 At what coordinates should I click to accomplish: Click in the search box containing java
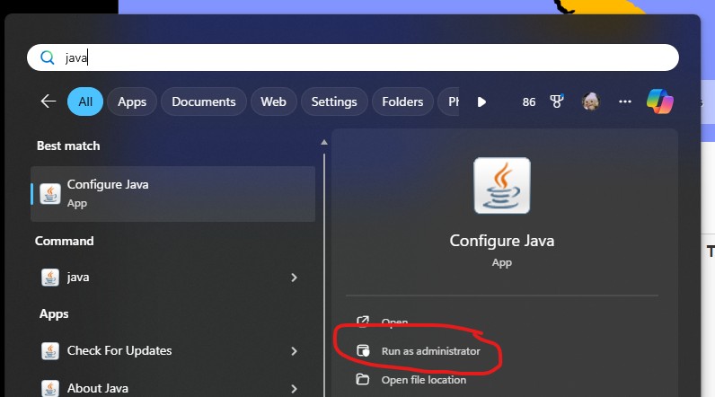(x=353, y=57)
